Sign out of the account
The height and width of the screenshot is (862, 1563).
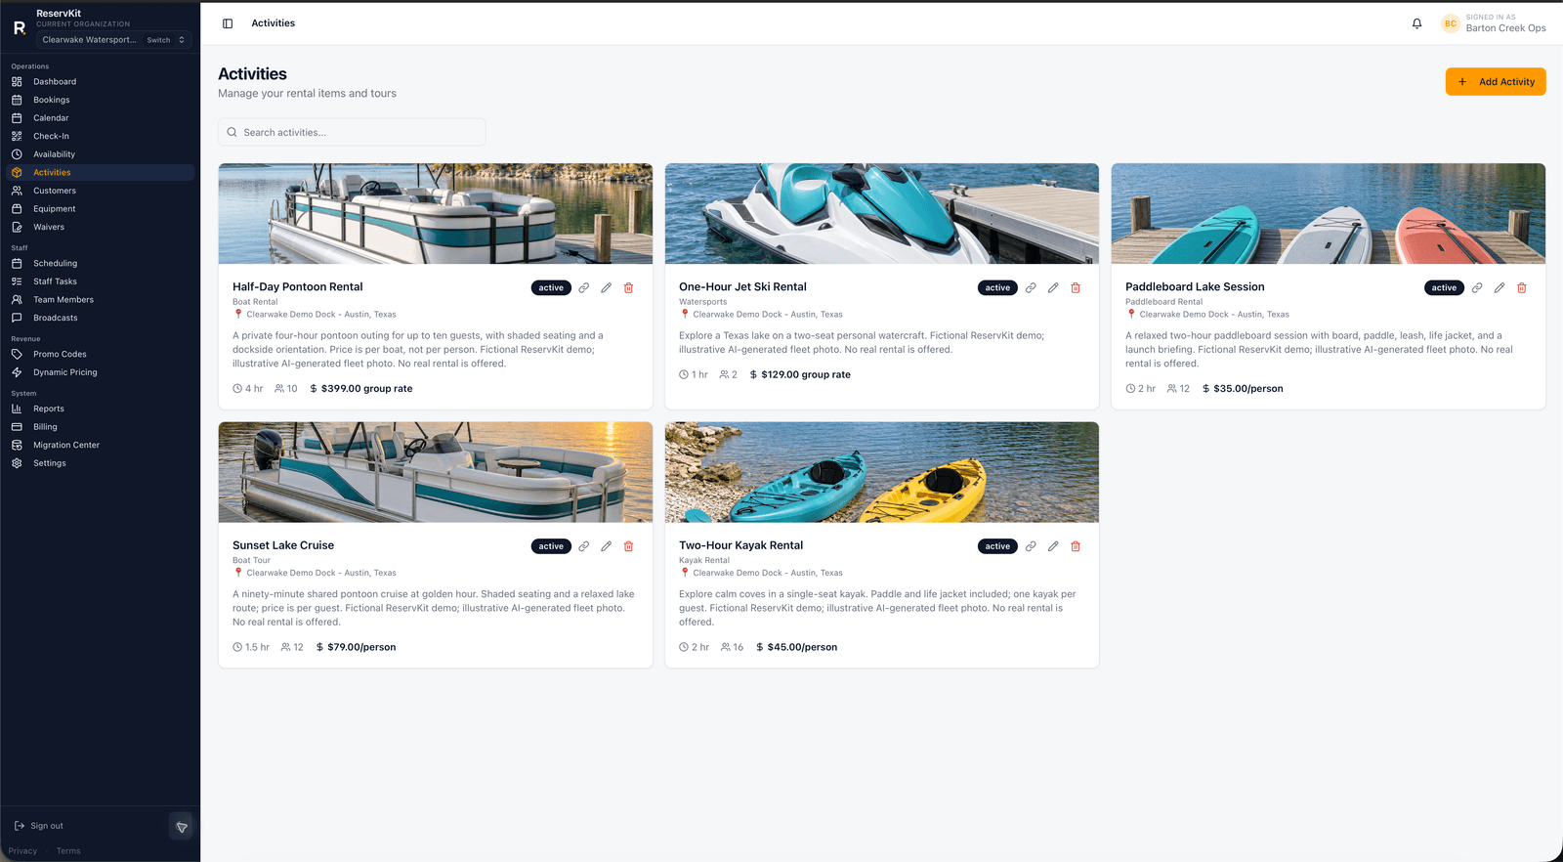[x=39, y=826]
